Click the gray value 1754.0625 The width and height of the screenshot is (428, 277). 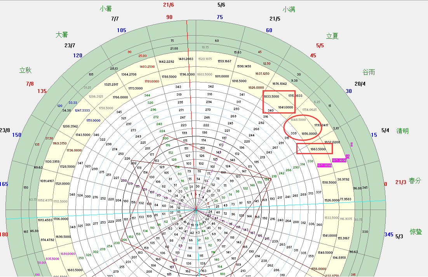click(310, 110)
